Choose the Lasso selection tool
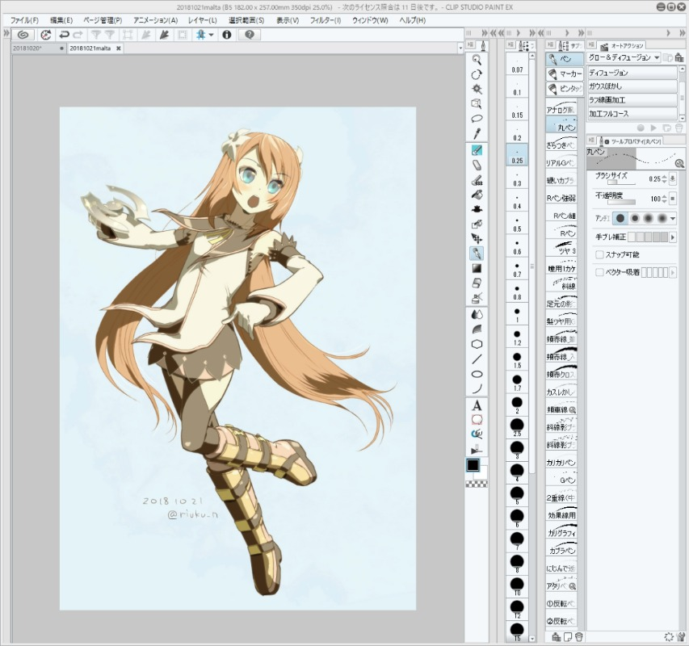Viewport: 689px width, 646px height. [477, 119]
